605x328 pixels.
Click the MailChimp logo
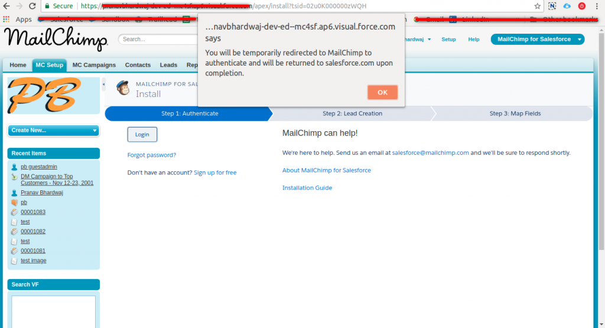click(x=56, y=38)
